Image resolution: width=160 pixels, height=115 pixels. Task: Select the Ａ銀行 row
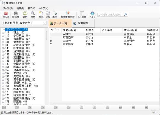coord(105,34)
